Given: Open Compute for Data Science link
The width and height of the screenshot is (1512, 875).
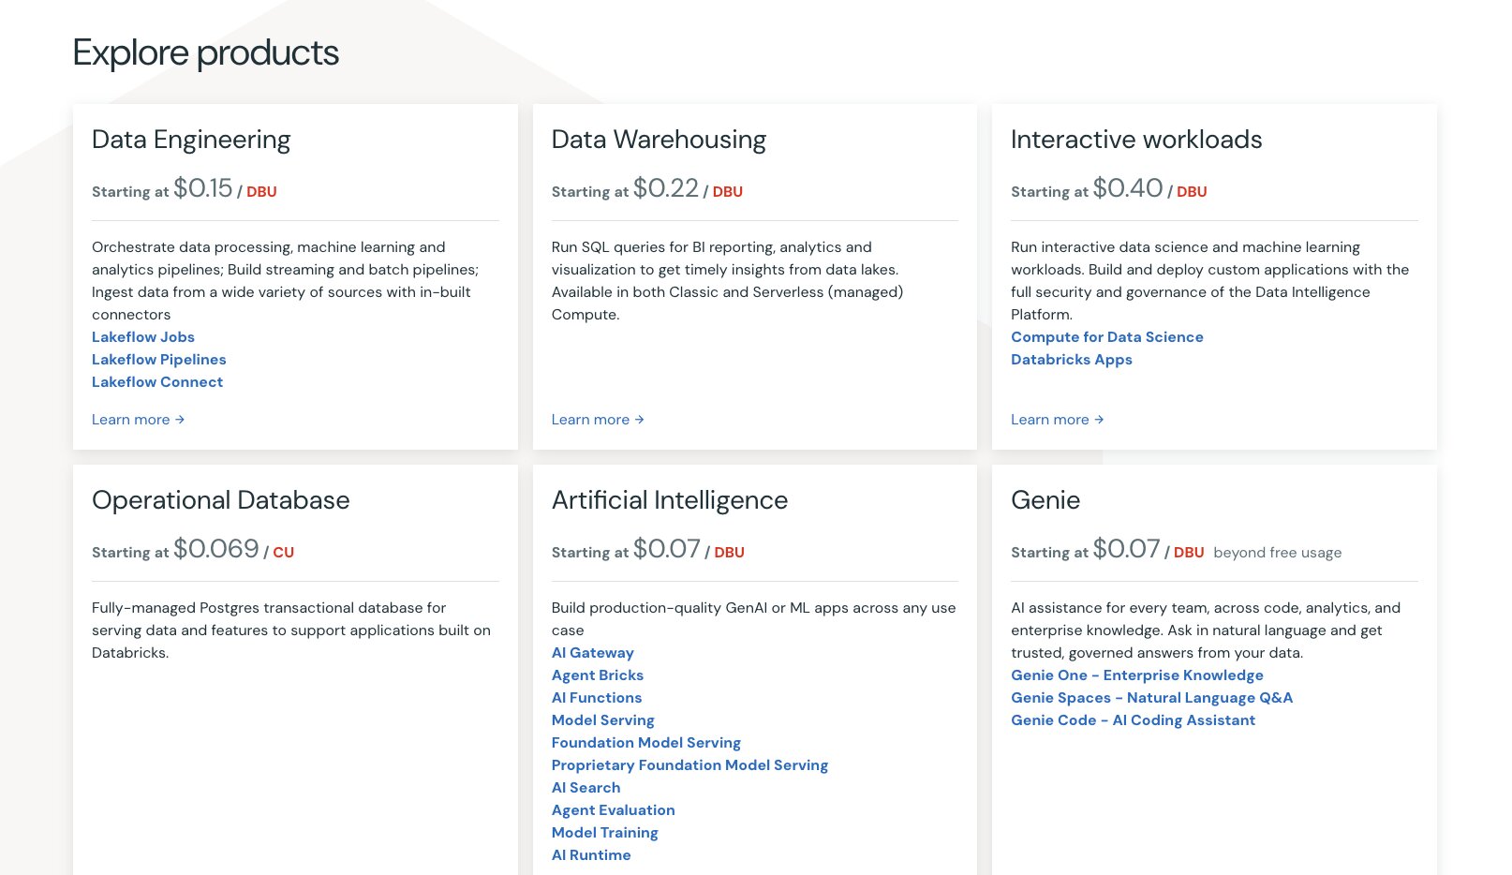Looking at the screenshot, I should point(1107,337).
